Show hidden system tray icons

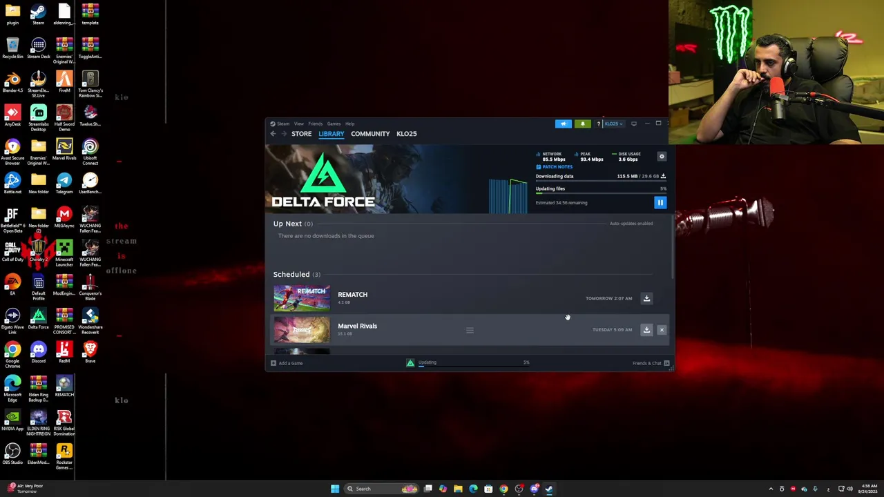click(771, 489)
